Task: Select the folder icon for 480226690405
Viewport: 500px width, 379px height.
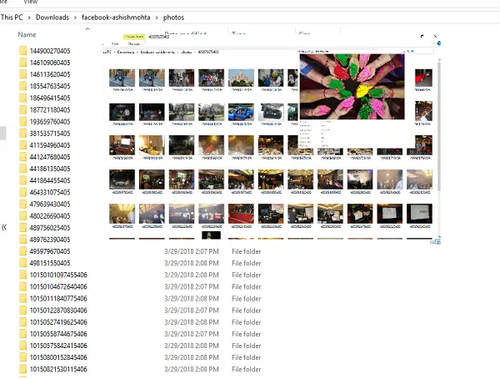Action: coord(23,216)
